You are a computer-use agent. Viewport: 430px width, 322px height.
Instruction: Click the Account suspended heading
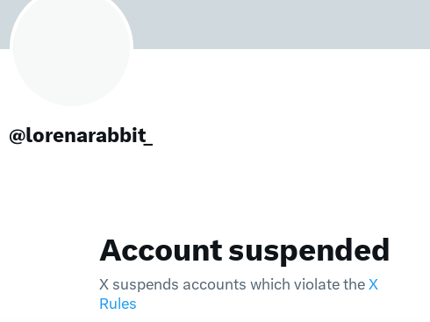pyautogui.click(x=245, y=250)
